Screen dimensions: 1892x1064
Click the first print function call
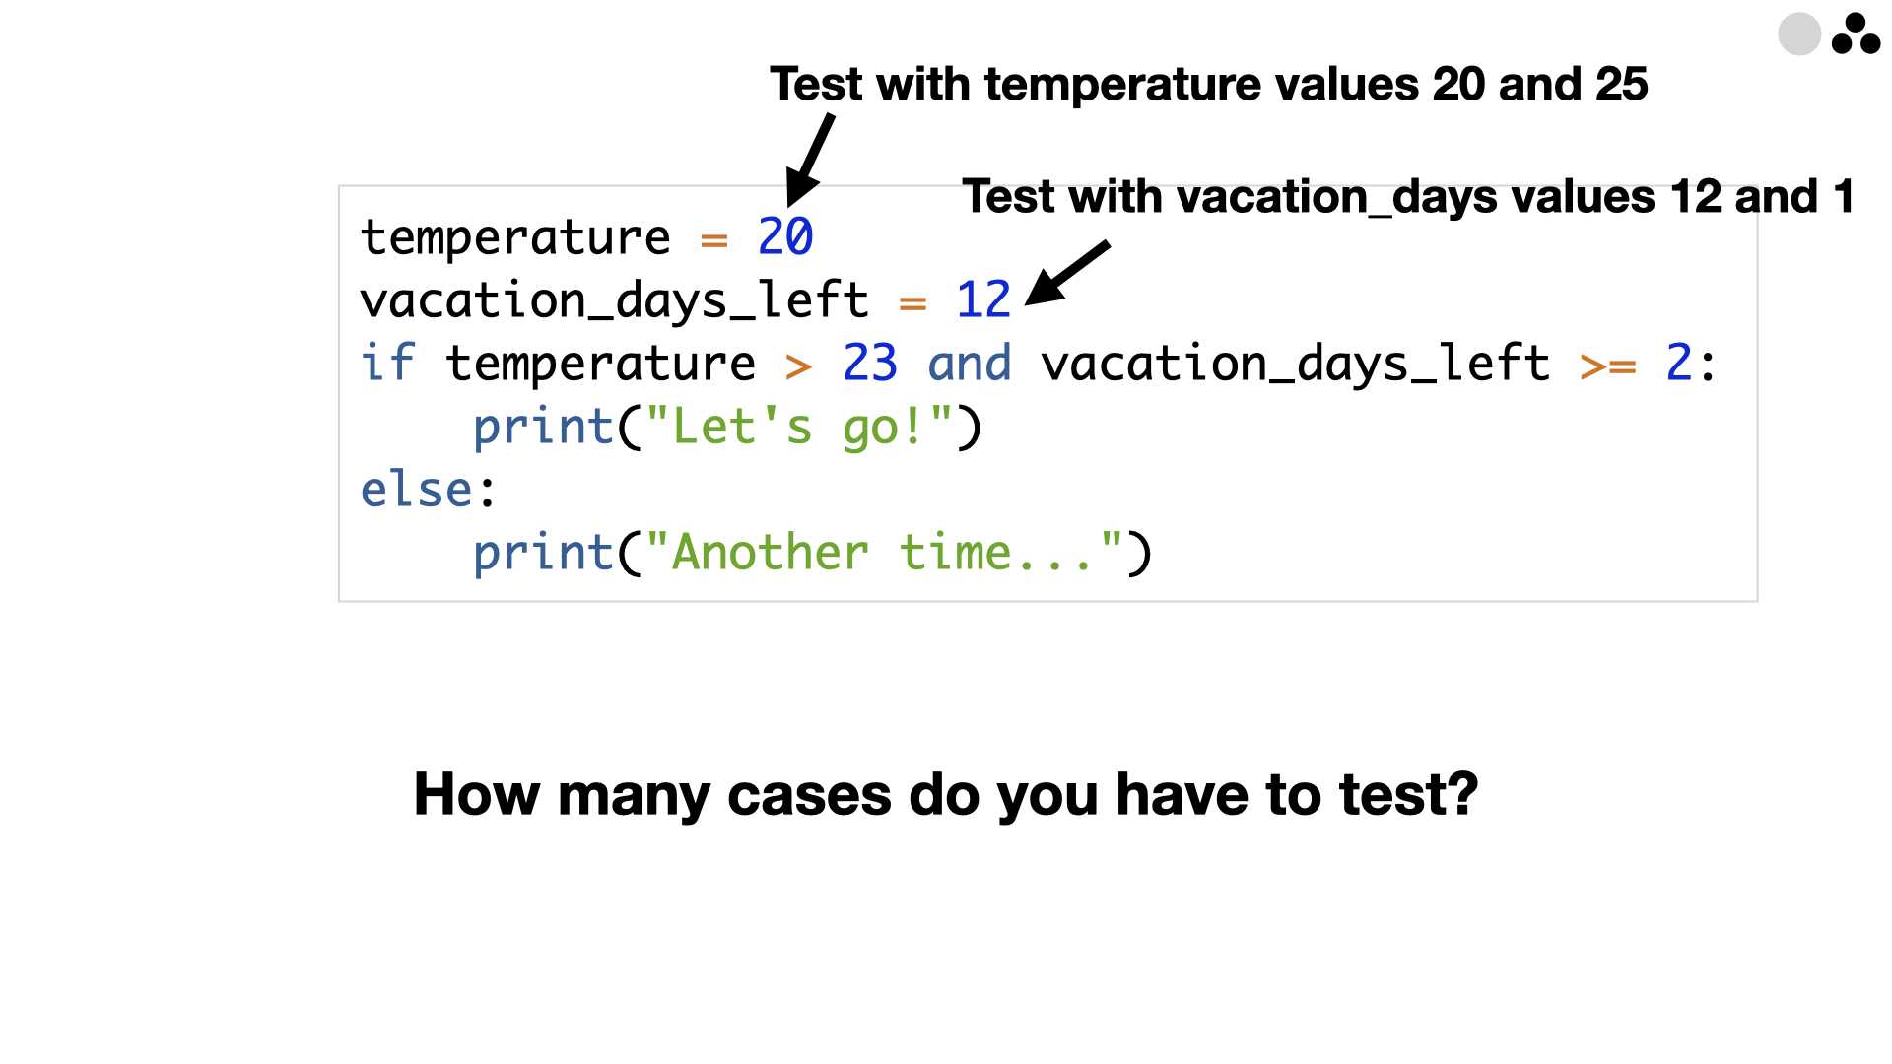click(727, 427)
